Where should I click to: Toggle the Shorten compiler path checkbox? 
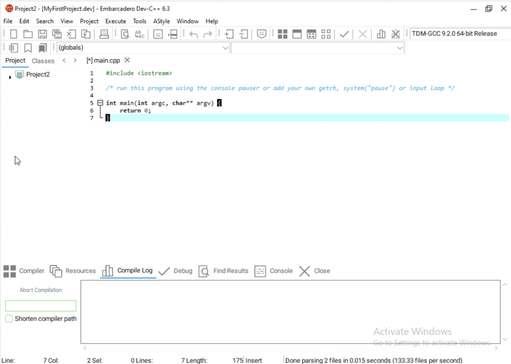coord(9,319)
